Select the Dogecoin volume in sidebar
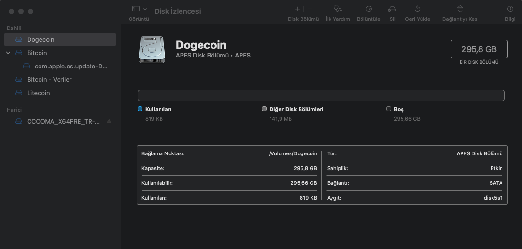Image resolution: width=522 pixels, height=249 pixels. (40, 39)
